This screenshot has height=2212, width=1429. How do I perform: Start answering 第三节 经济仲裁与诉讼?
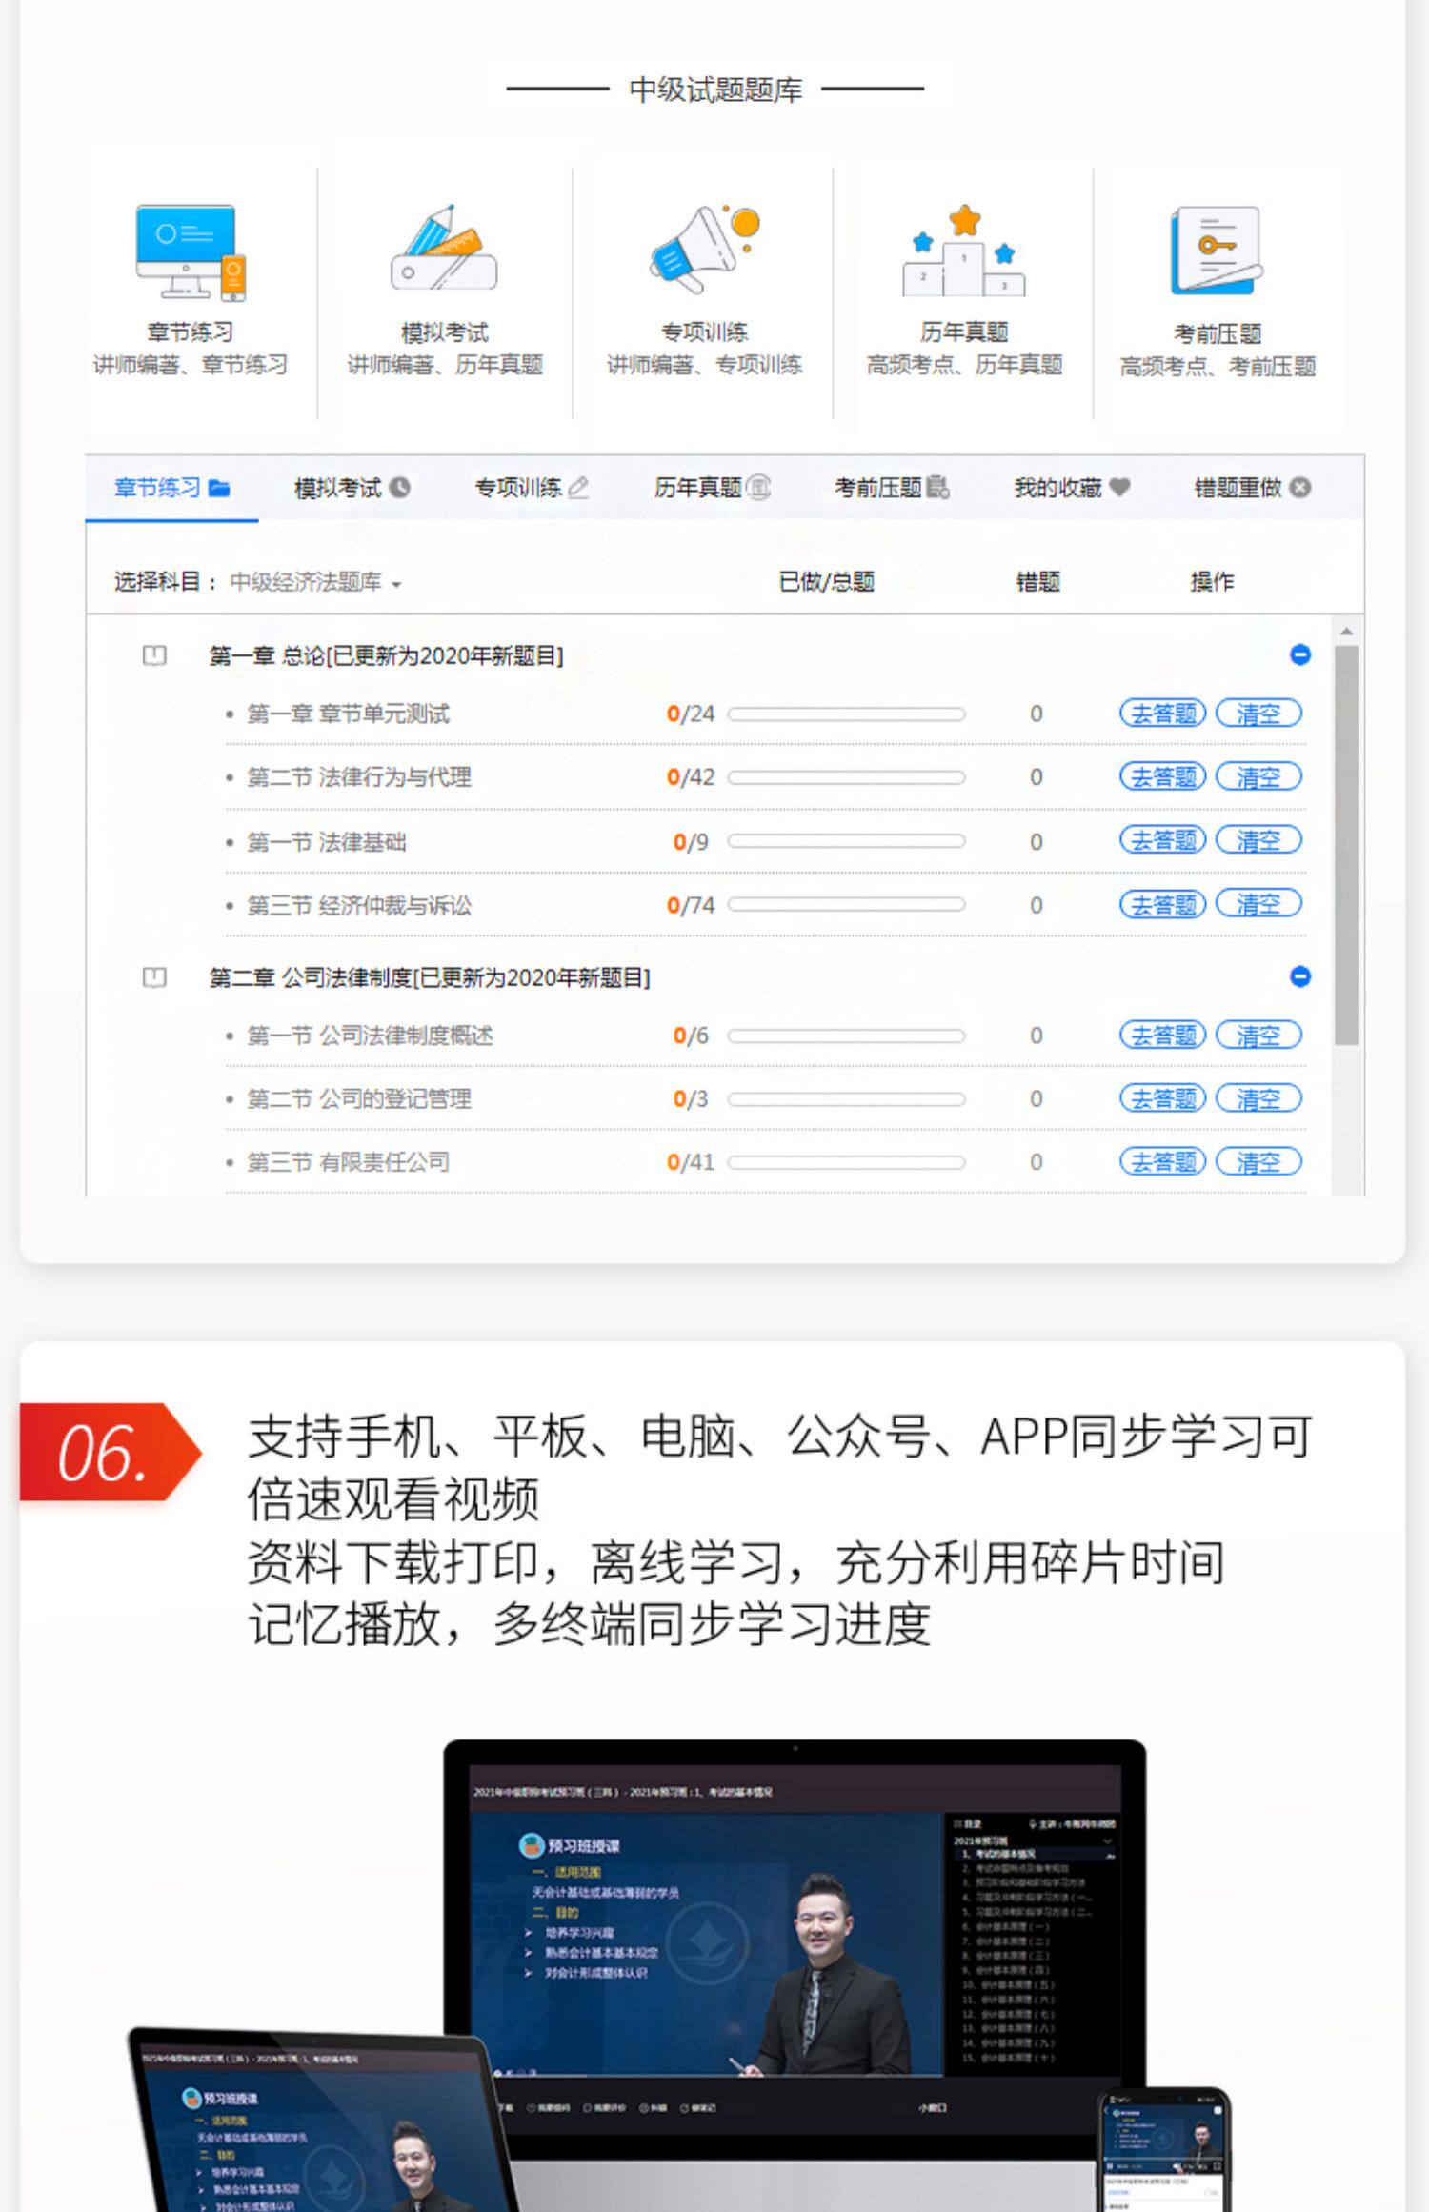pyautogui.click(x=1163, y=905)
